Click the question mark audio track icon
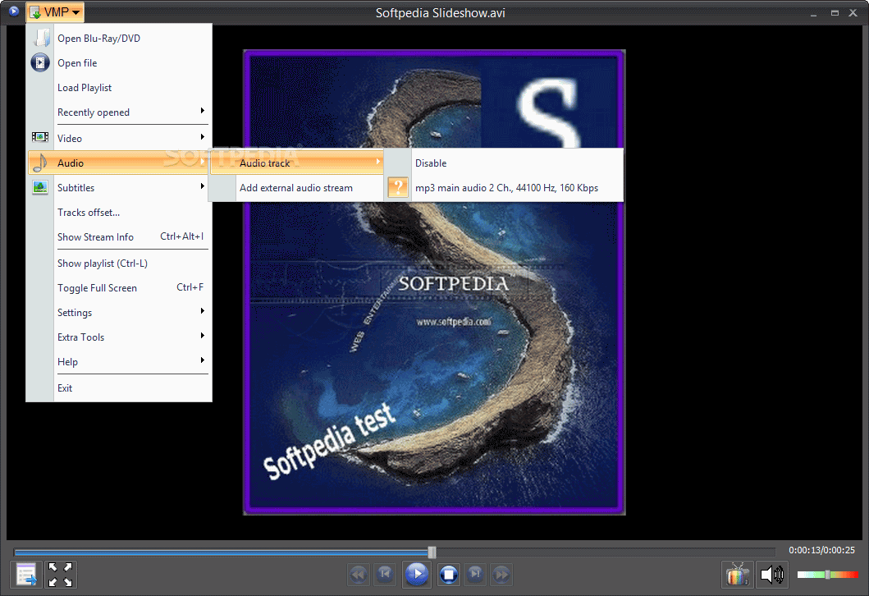869x596 pixels. click(x=398, y=187)
